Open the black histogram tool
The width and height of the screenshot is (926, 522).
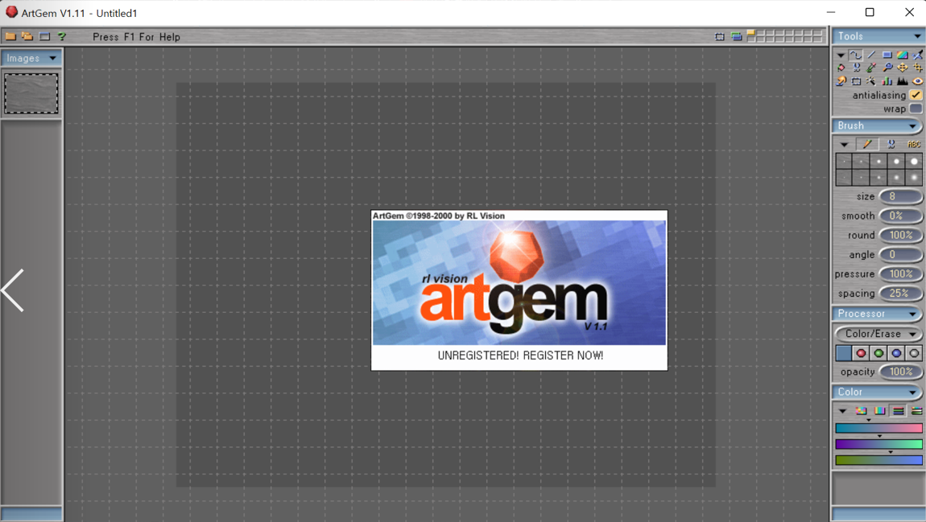pos(903,81)
